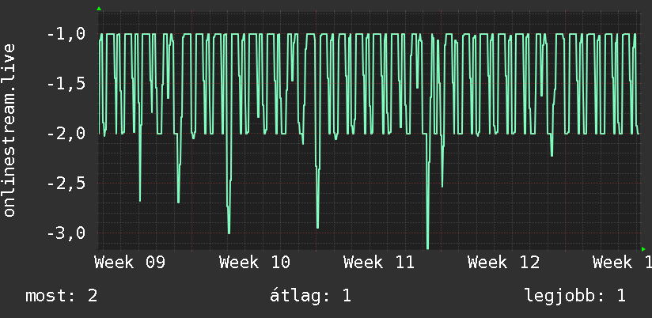Click the -1,5 y-axis value

[x=66, y=84]
